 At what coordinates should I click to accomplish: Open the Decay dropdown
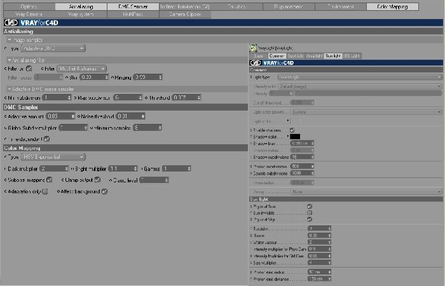click(x=366, y=192)
